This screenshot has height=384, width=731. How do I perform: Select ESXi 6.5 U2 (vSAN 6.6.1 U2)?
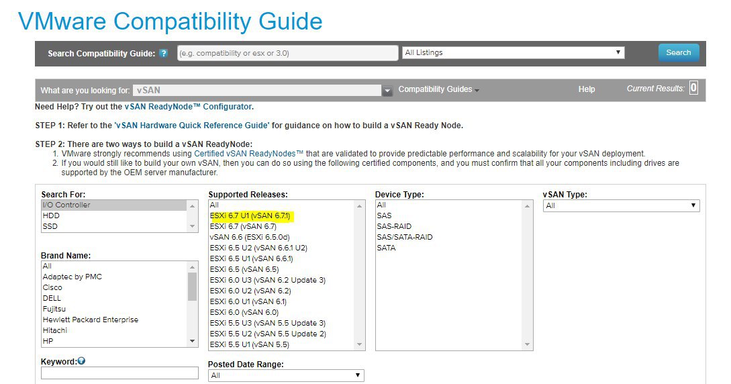coord(281,248)
